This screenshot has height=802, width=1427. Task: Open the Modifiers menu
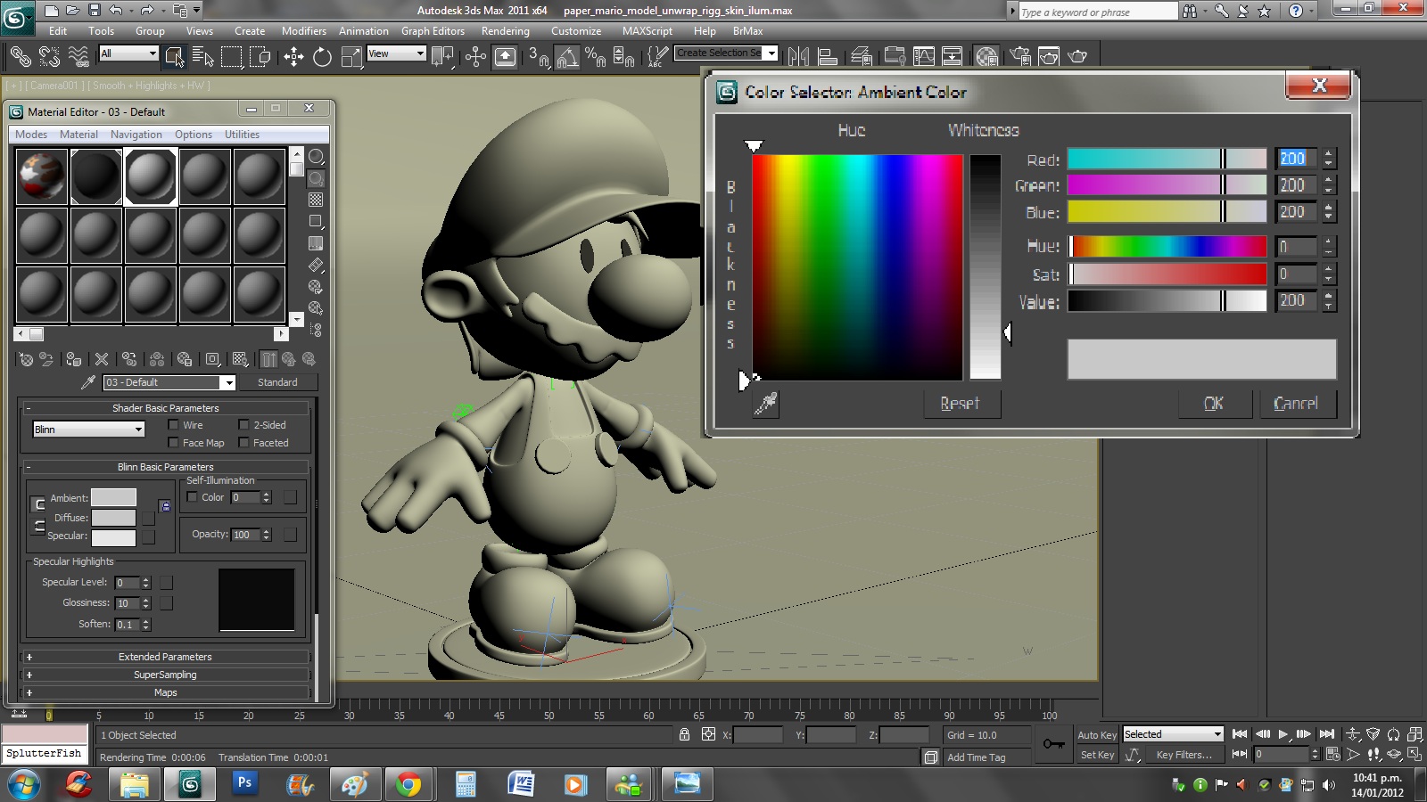point(304,30)
